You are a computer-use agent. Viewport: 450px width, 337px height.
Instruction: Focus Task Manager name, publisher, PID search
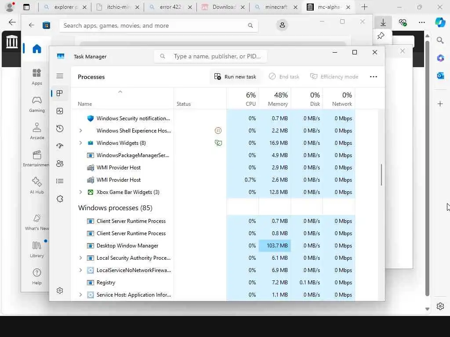[x=210, y=57]
